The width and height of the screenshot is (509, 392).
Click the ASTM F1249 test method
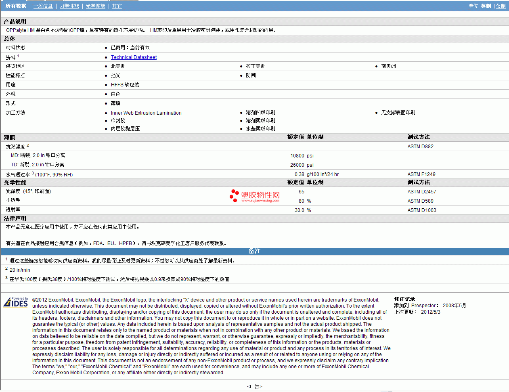pos(421,174)
